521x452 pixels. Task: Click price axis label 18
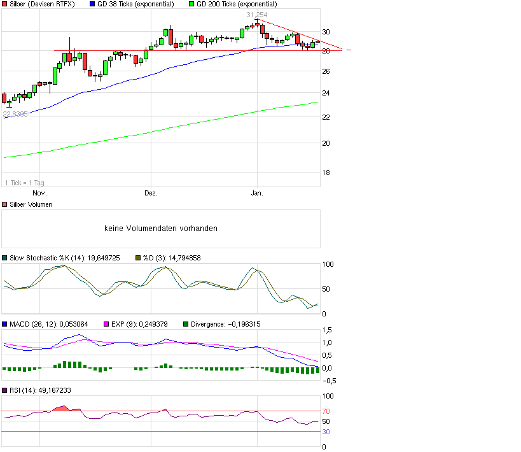pyautogui.click(x=326, y=173)
